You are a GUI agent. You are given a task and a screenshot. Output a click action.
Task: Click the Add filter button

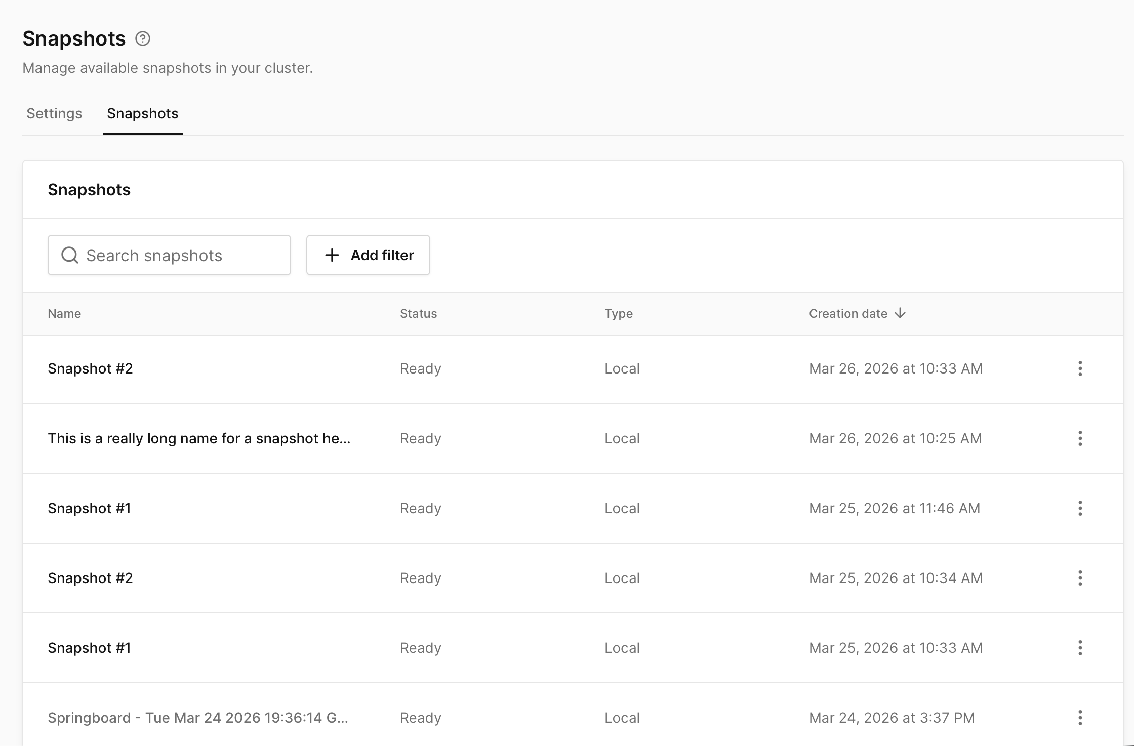[368, 255]
